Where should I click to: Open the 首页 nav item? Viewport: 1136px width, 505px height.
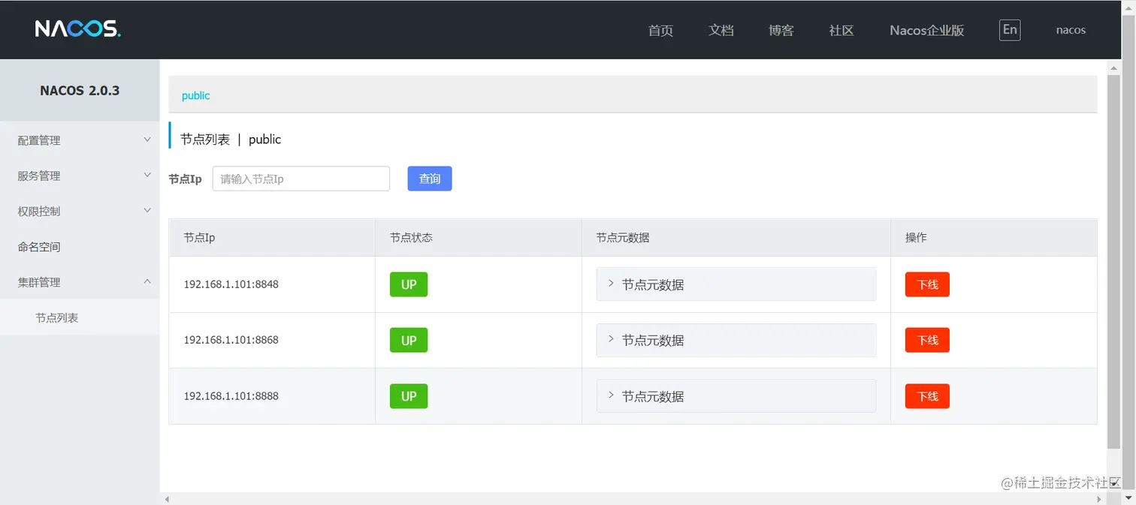(x=660, y=30)
